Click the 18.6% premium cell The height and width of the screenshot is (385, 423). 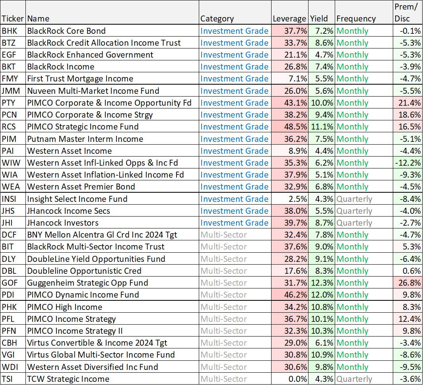point(407,114)
